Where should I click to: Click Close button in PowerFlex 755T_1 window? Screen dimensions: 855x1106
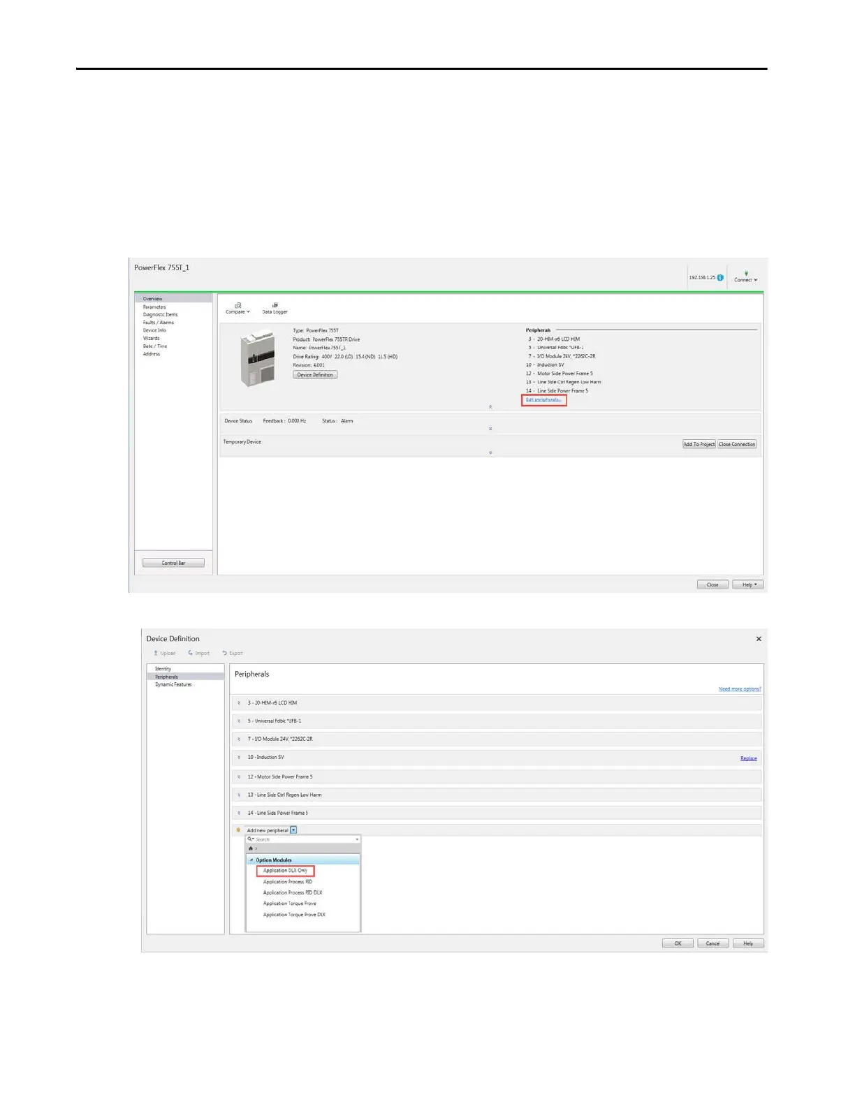[x=712, y=584]
